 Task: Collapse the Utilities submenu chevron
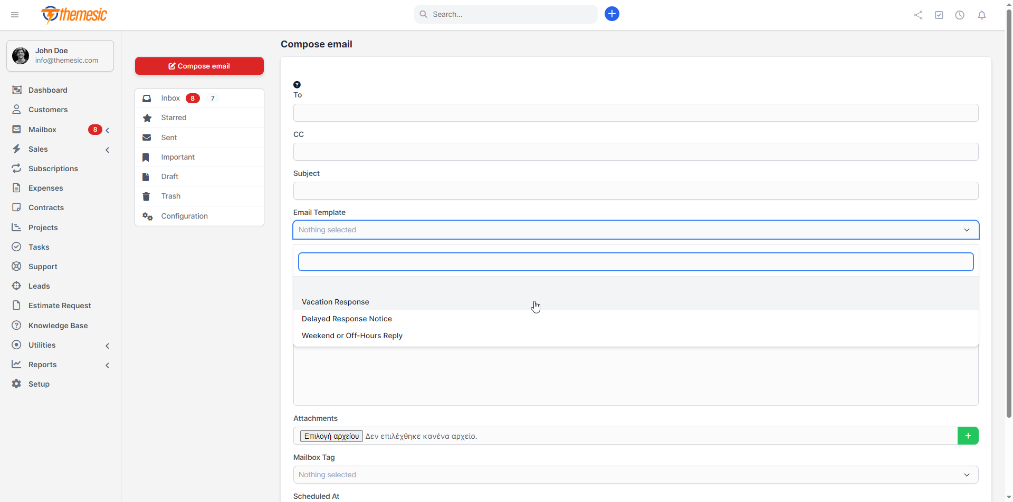tap(107, 346)
